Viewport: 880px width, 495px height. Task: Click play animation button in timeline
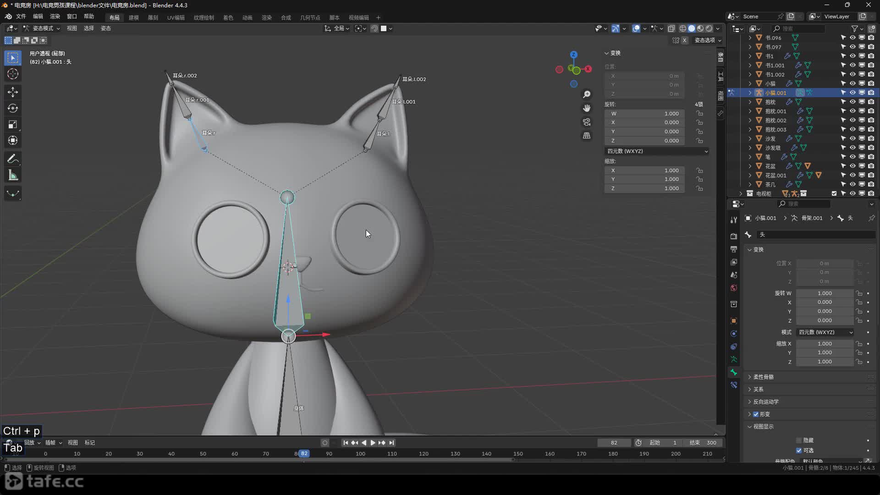click(x=373, y=443)
